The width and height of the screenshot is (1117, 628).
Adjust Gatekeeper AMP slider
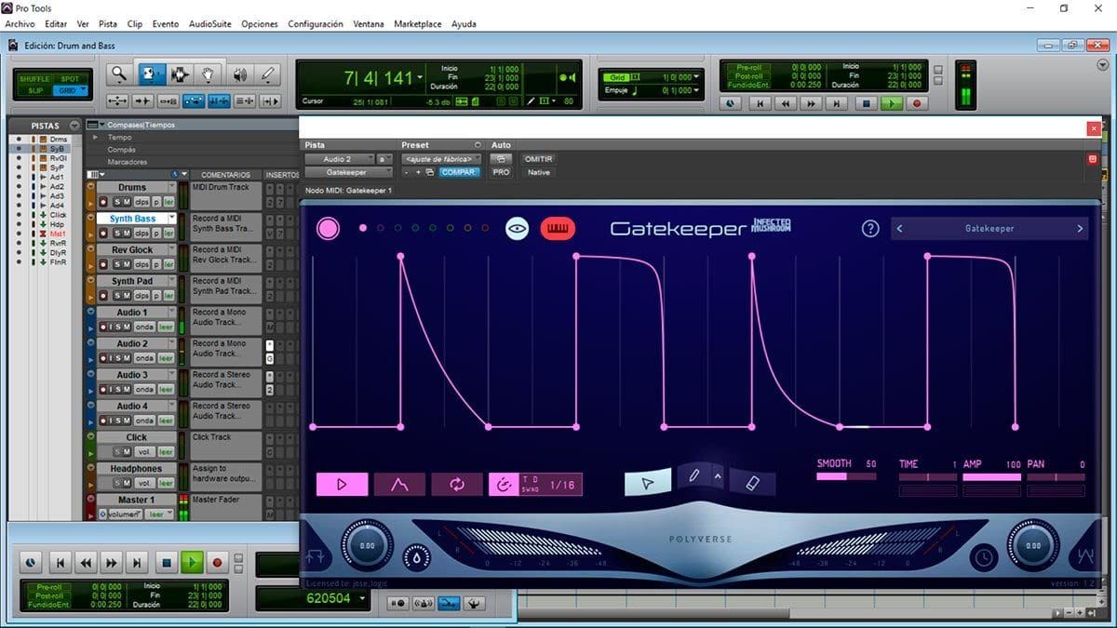click(x=991, y=476)
